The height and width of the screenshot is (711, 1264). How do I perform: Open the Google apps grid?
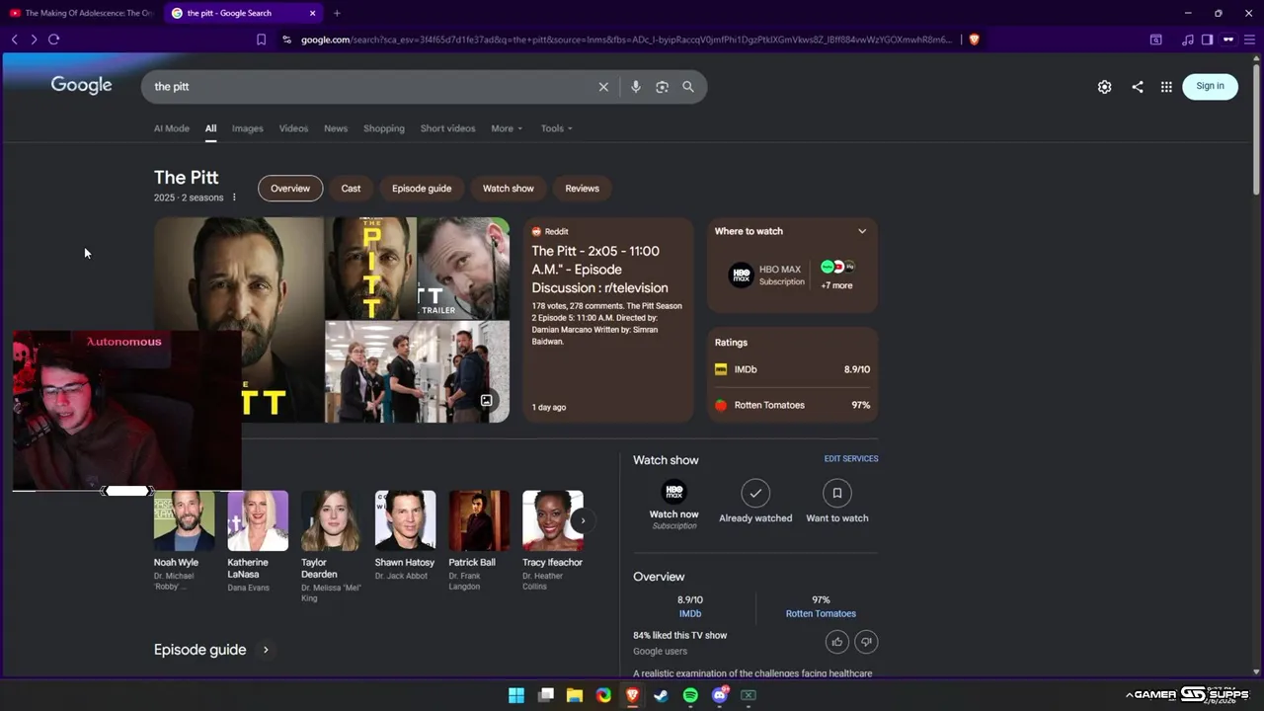1166,87
